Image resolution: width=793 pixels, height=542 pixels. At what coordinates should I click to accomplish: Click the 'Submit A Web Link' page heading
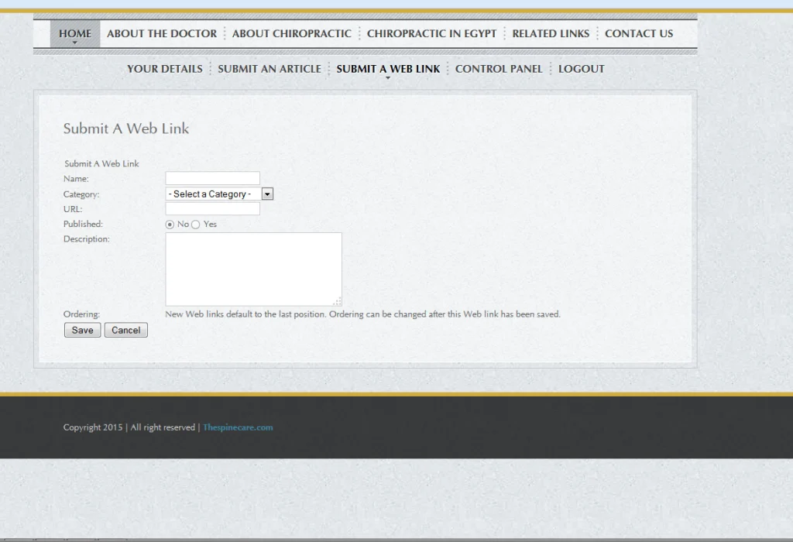[x=126, y=129]
